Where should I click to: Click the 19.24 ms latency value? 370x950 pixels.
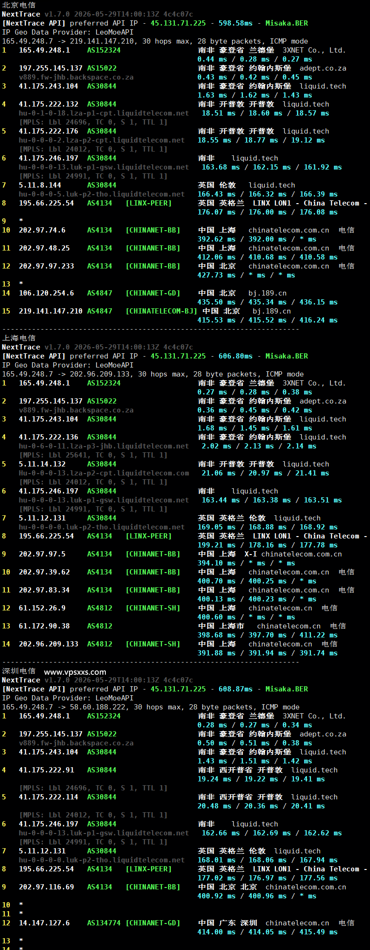click(x=214, y=779)
